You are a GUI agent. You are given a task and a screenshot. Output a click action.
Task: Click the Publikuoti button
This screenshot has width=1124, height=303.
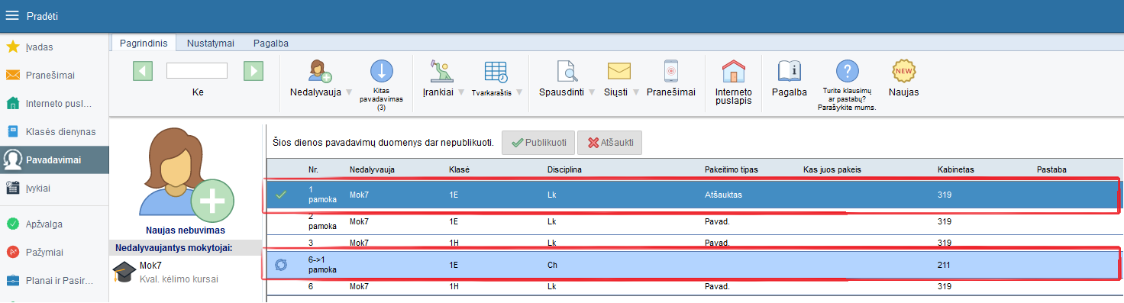click(x=538, y=143)
